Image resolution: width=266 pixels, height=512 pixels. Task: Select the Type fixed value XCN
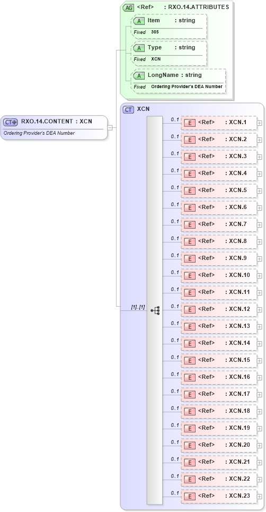[x=156, y=59]
